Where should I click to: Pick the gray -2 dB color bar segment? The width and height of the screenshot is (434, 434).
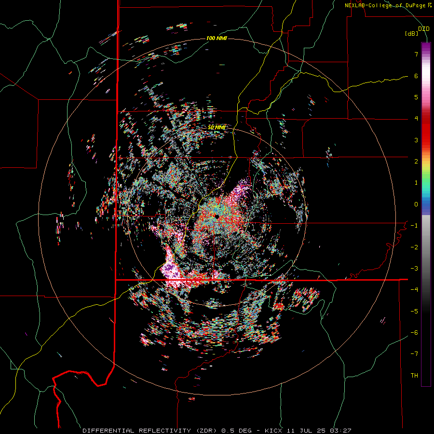coord(426,247)
